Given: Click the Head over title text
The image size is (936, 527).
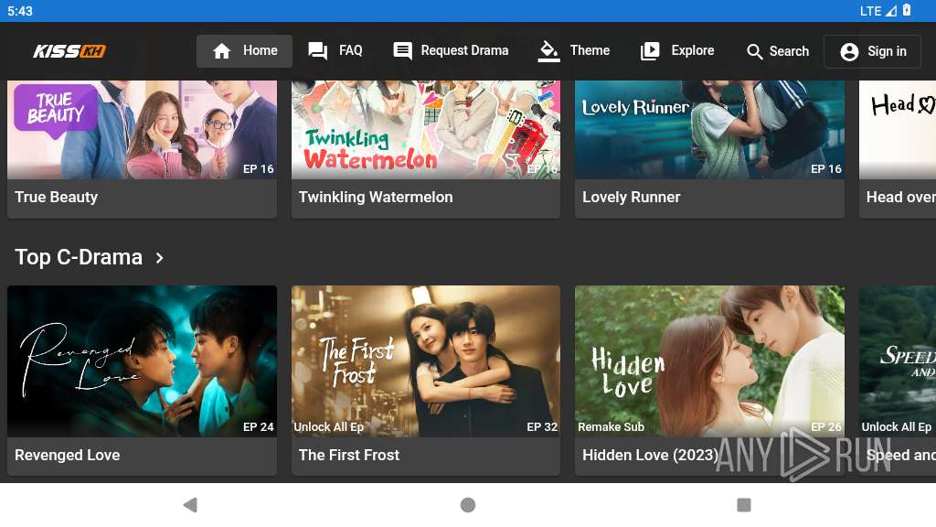Looking at the screenshot, I should [x=900, y=198].
